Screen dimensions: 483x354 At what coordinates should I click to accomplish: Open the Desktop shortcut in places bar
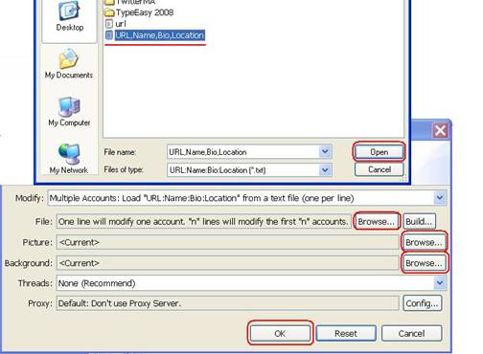point(70,16)
